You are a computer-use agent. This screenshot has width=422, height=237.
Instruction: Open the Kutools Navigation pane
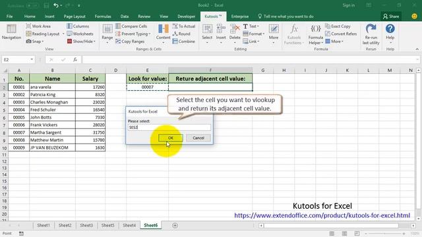point(11,32)
